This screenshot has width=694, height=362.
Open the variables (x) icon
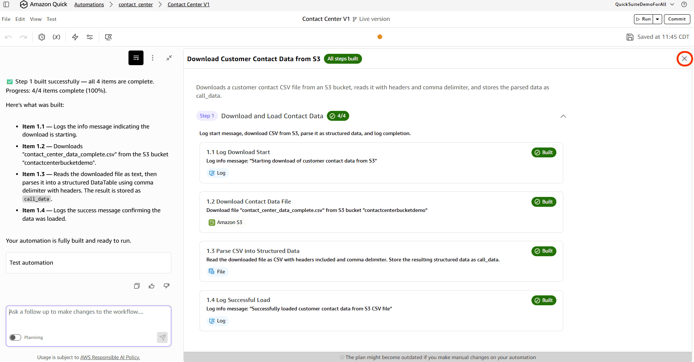click(x=56, y=37)
